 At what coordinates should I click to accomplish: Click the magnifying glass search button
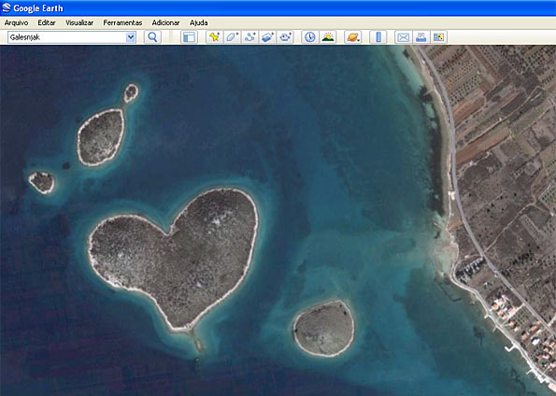point(152,36)
